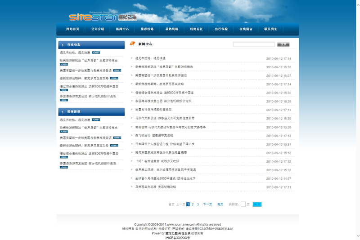Click the jump-to page number box
Screen dimensions: 360x240
coord(243,204)
